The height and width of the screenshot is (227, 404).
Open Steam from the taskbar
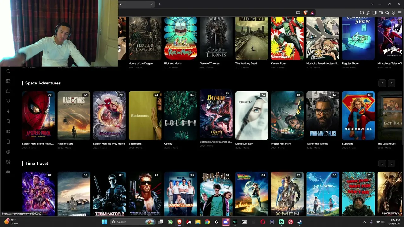[x=300, y=222]
